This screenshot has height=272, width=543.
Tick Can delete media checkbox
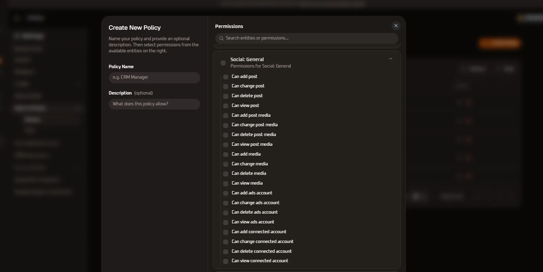tap(226, 174)
